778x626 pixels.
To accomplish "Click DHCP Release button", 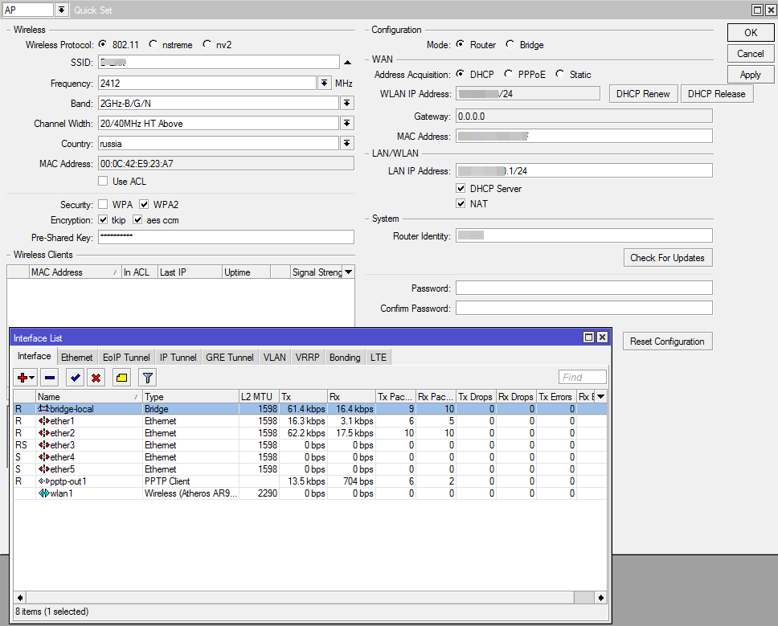I will 716,94.
